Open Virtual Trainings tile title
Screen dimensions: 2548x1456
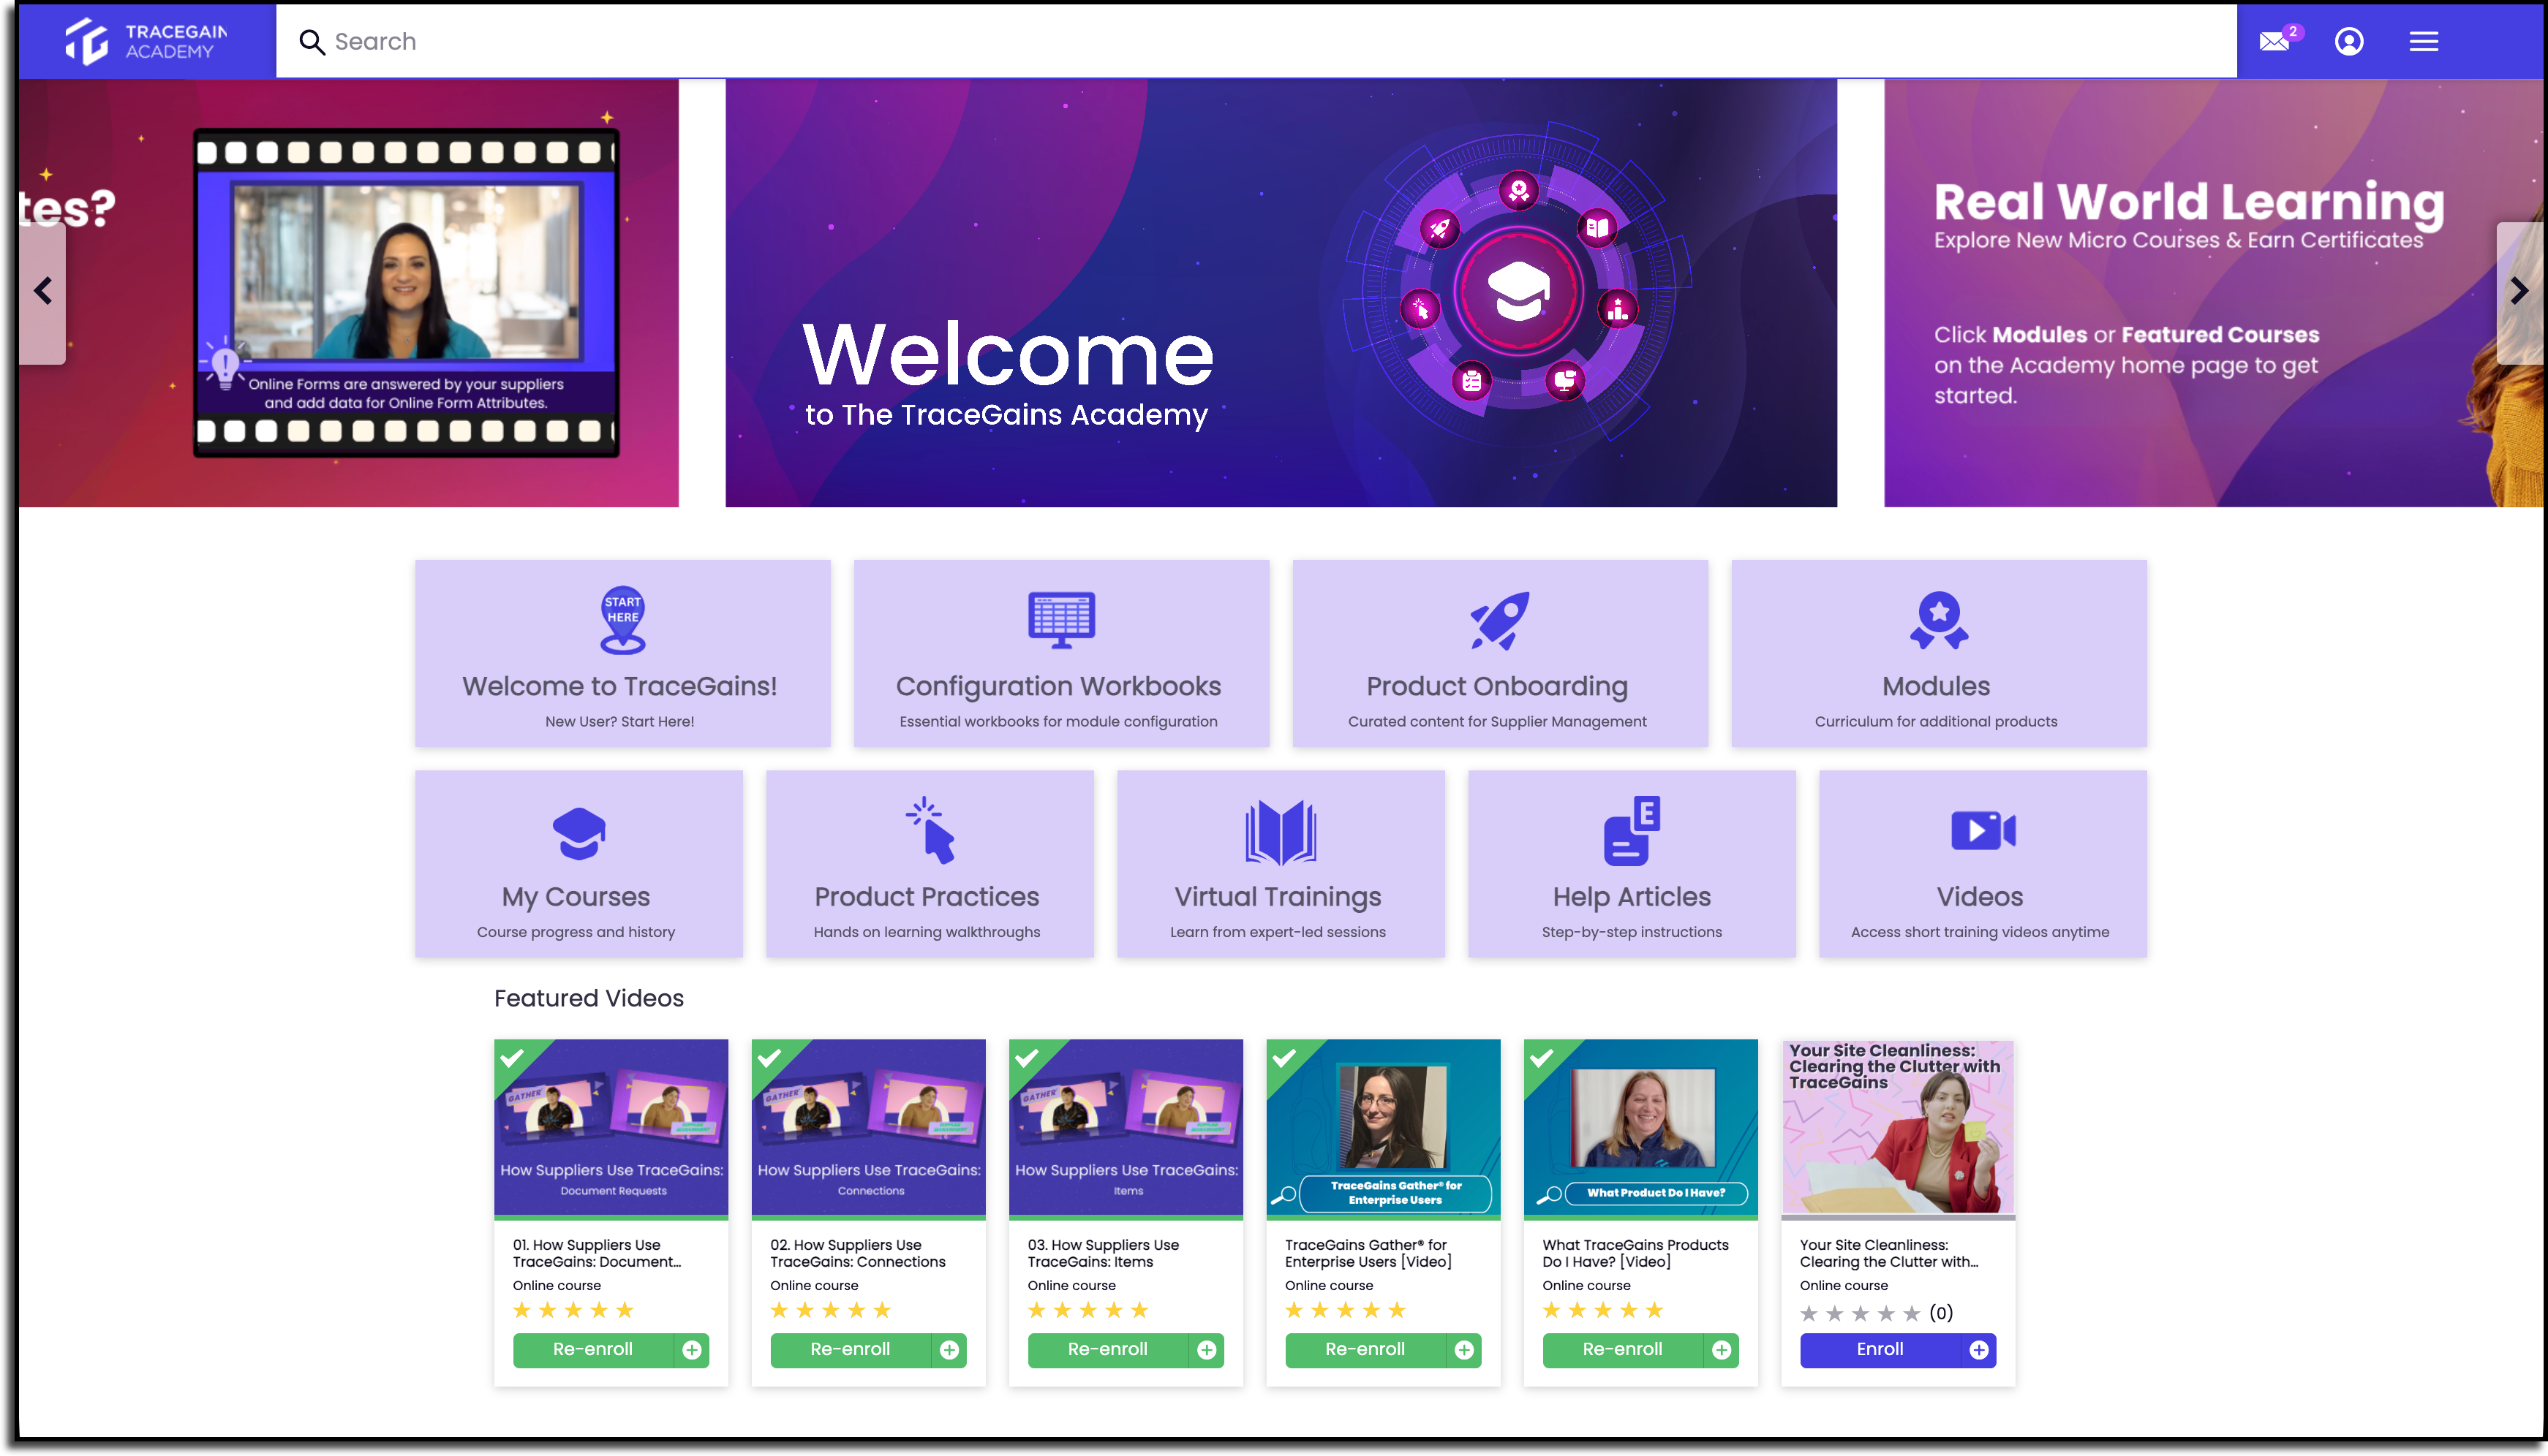coord(1278,897)
